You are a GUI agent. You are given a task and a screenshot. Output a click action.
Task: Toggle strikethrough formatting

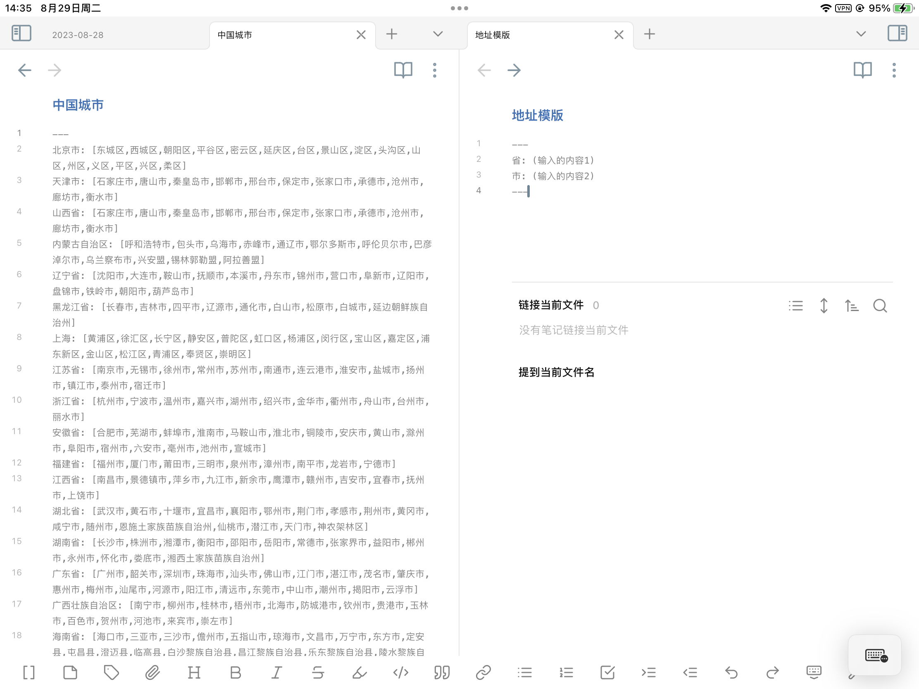[318, 672]
